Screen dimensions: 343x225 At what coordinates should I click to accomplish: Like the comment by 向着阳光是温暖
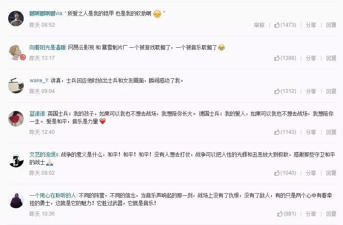tap(285, 58)
